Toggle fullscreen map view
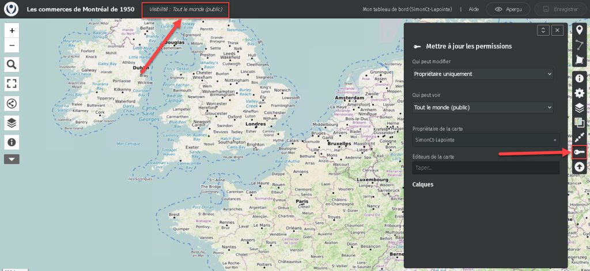Screen dimensions: 590x271 click(12, 83)
